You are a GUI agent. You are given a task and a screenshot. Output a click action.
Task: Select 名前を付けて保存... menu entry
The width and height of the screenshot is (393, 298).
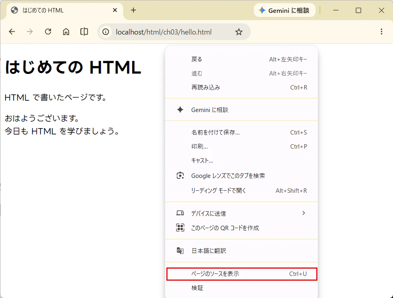[242, 132]
